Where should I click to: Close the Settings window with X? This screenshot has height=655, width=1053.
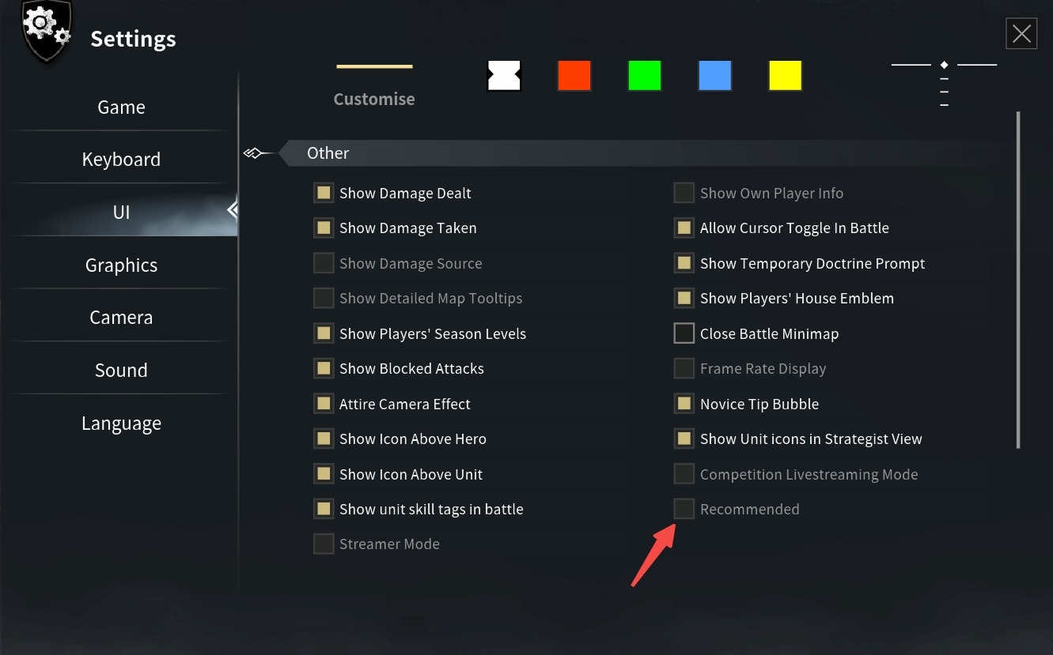point(1021,34)
